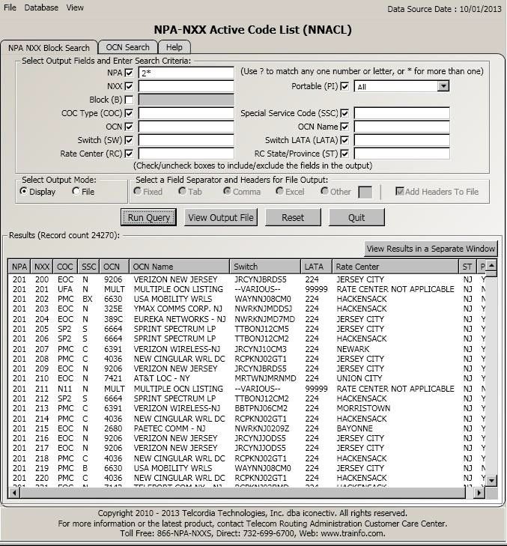The image size is (507, 546).
Task: Click the SSC column header
Action: 89,267
